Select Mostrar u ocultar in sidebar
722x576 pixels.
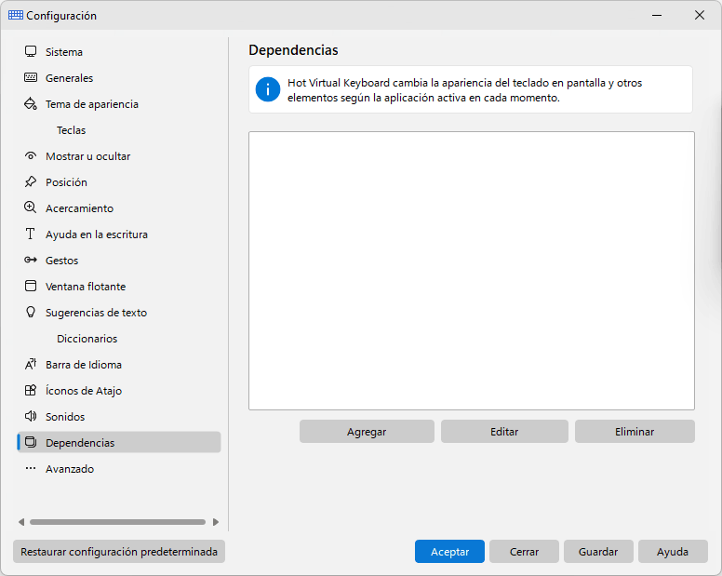[119, 156]
